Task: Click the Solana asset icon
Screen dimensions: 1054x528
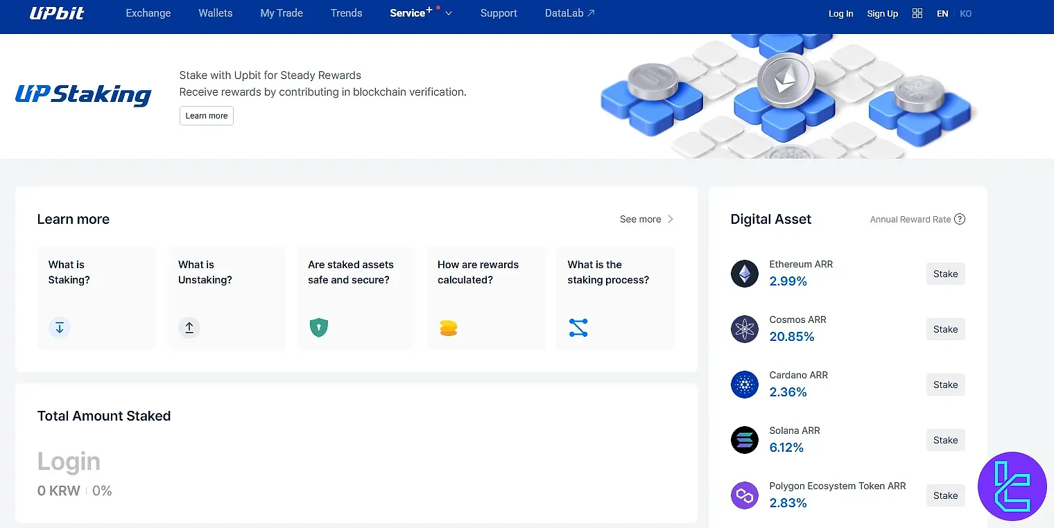Action: tap(744, 440)
